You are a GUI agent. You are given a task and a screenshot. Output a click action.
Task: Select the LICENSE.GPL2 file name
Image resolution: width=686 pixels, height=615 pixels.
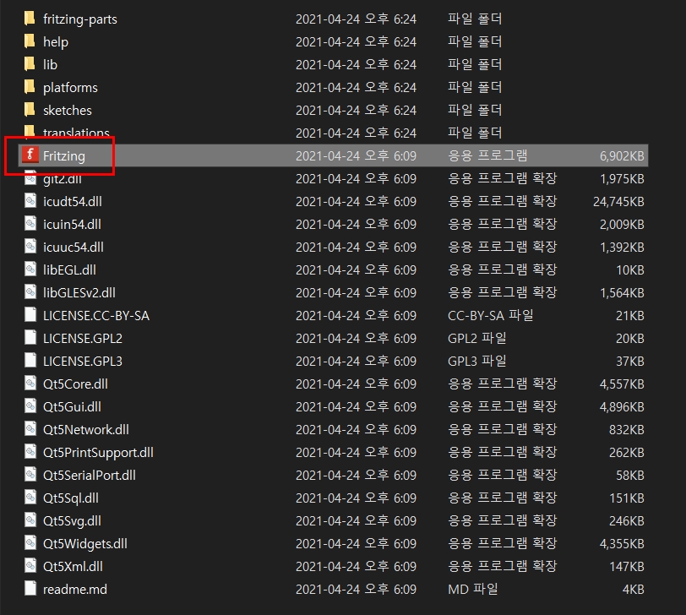[83, 339]
